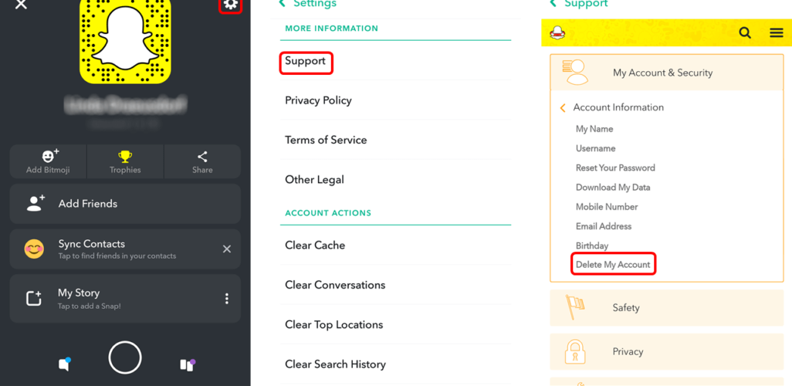The image size is (792, 386).
Task: Click the Delete My Account link
Action: (x=614, y=265)
